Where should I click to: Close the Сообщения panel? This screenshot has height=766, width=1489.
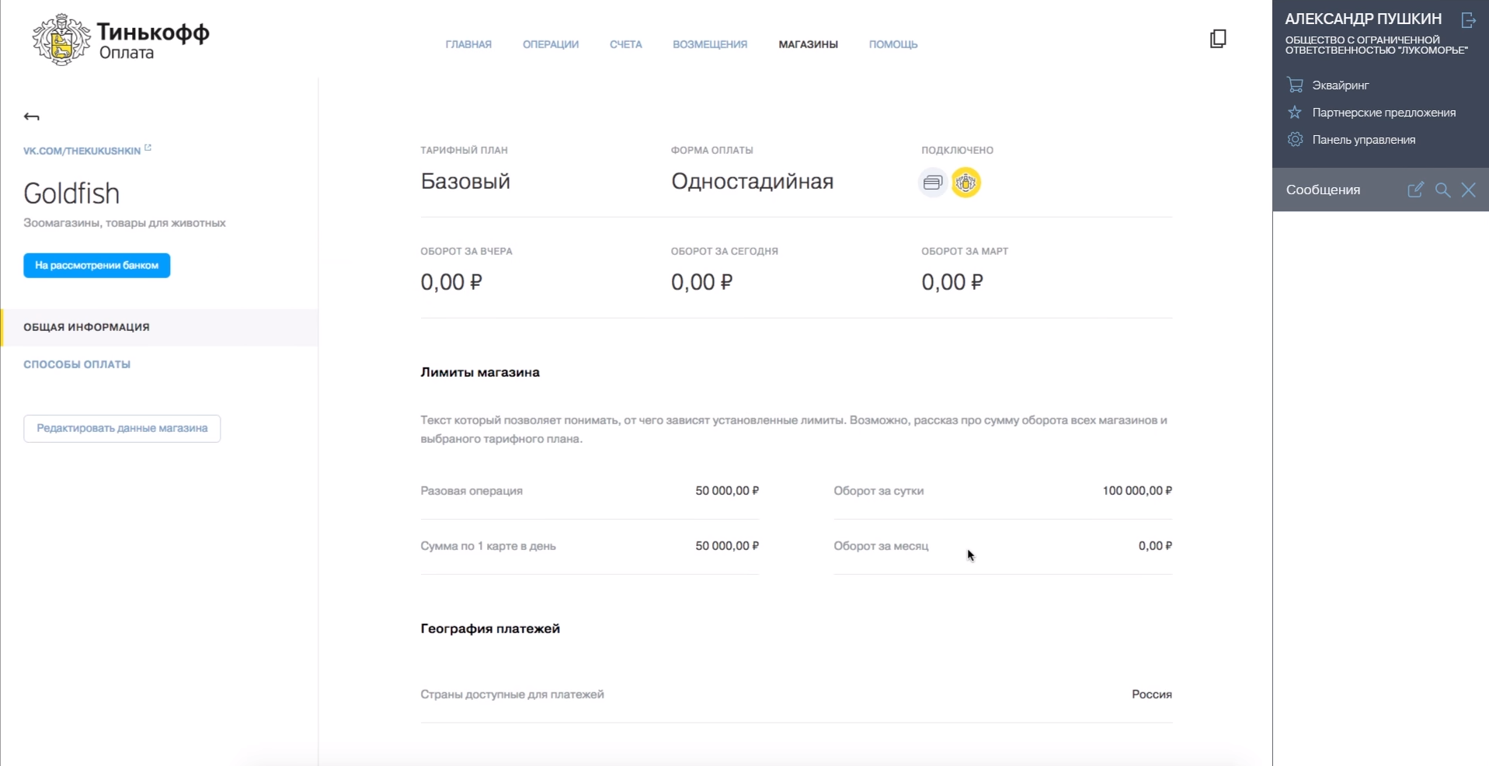pyautogui.click(x=1468, y=190)
